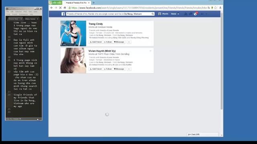Open Chat (Off) panel

[x=202, y=134]
